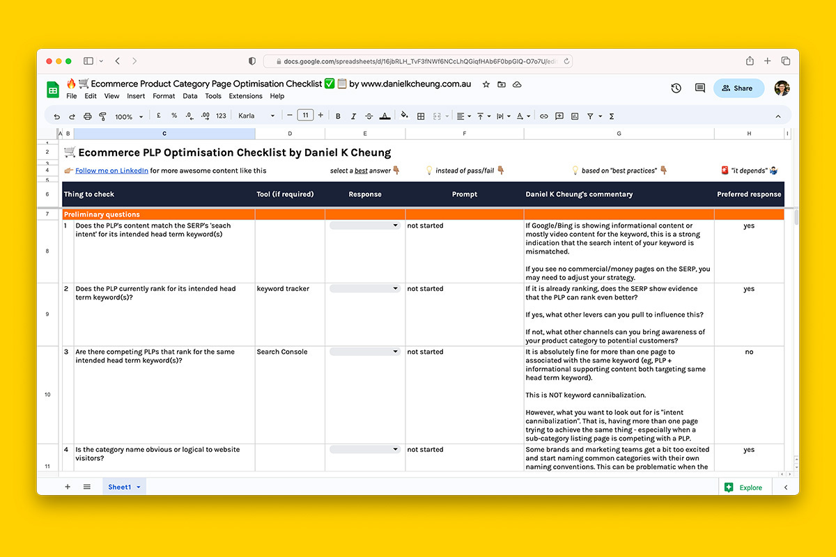Click the Explore button

(743, 487)
